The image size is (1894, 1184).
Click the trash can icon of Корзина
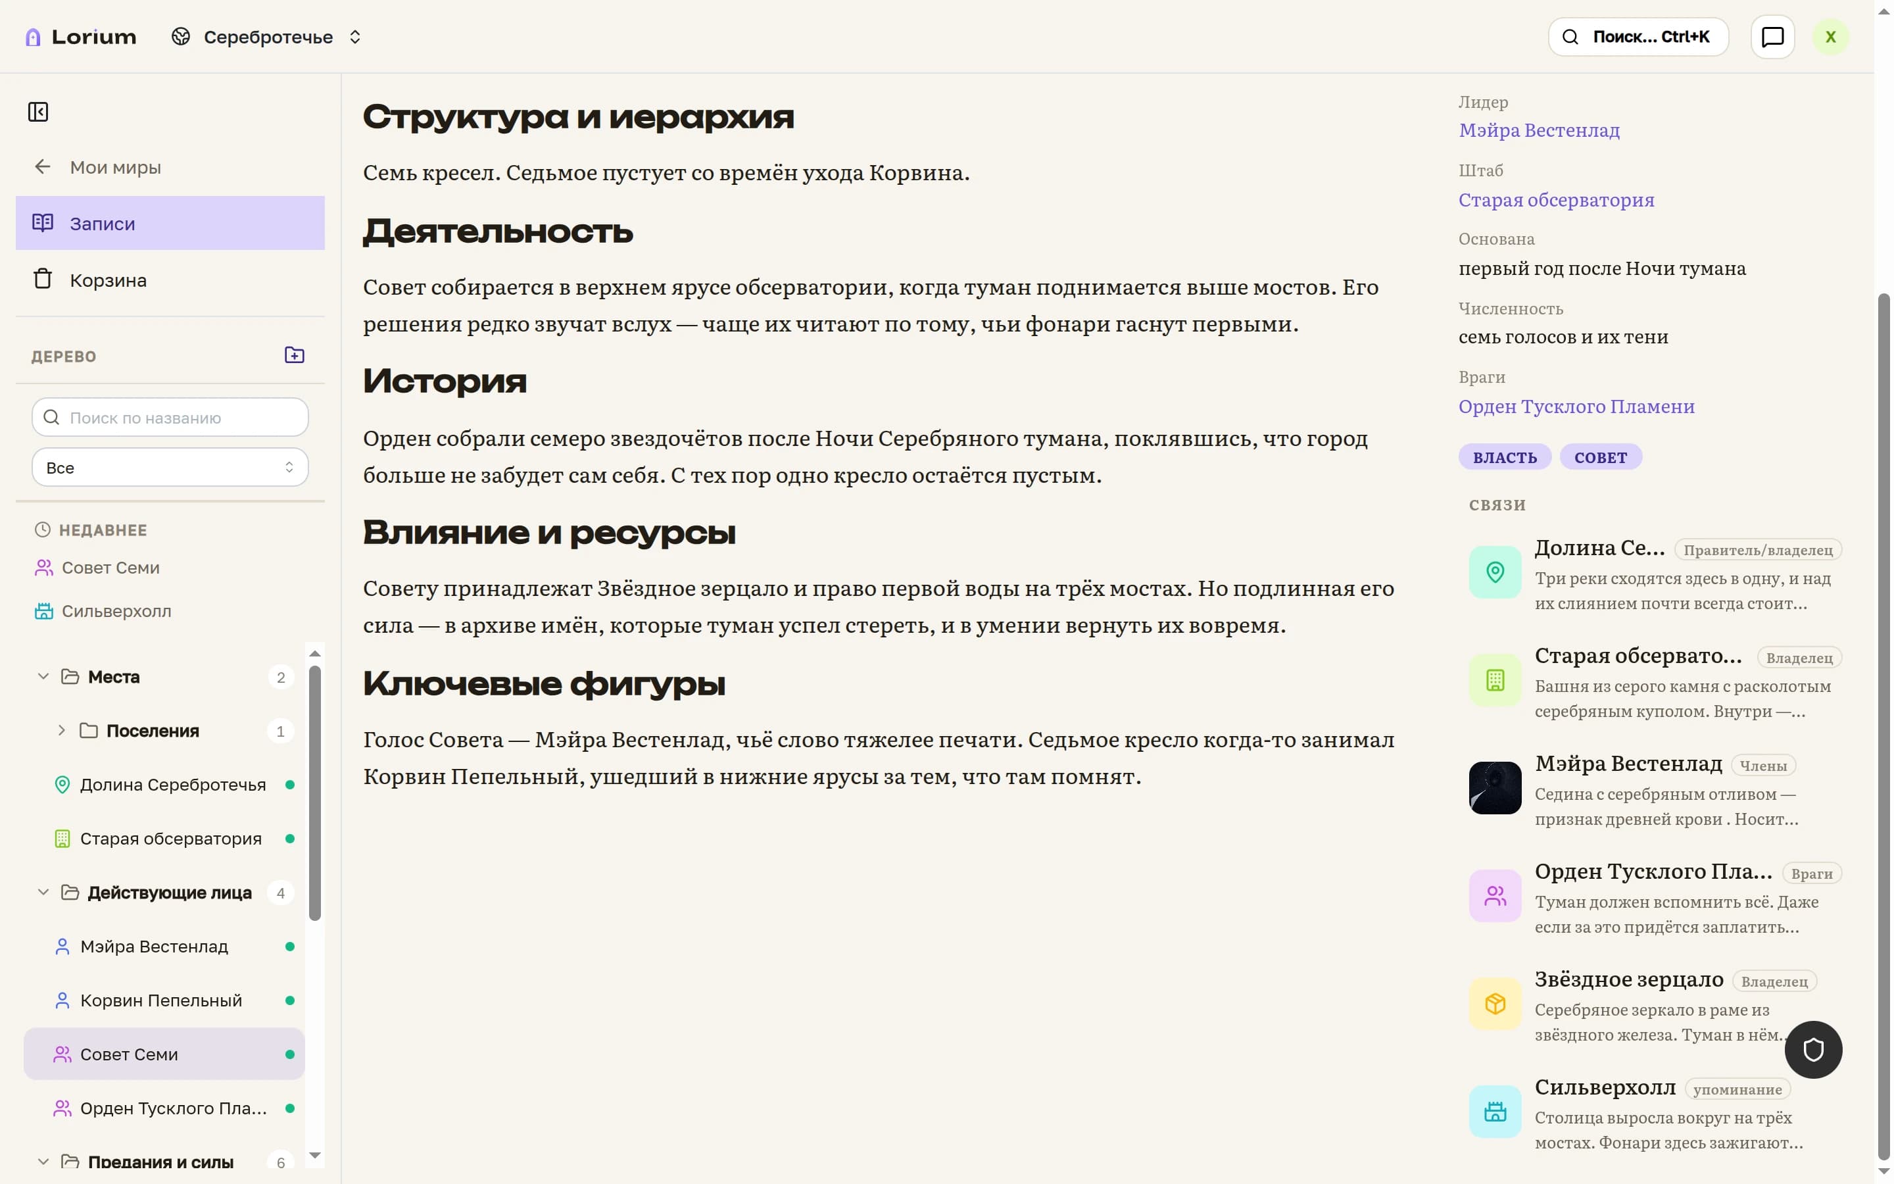[x=43, y=279]
